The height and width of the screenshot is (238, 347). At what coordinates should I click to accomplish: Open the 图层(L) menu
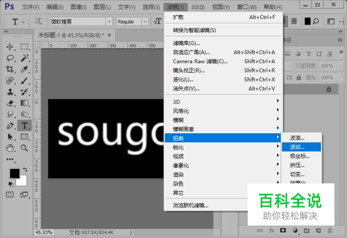(x=102, y=7)
